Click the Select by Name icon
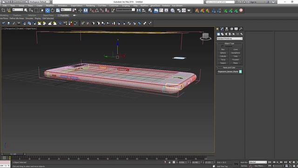Screen dimensions: 298x168 click(31, 10)
